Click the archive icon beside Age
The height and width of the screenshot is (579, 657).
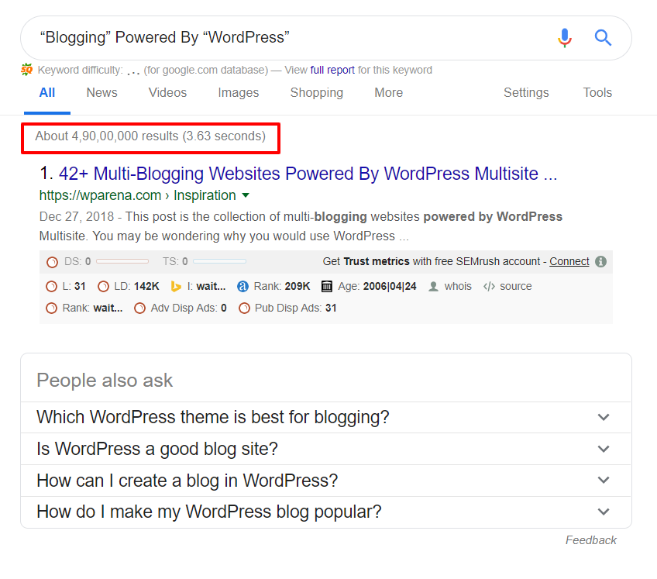click(327, 286)
